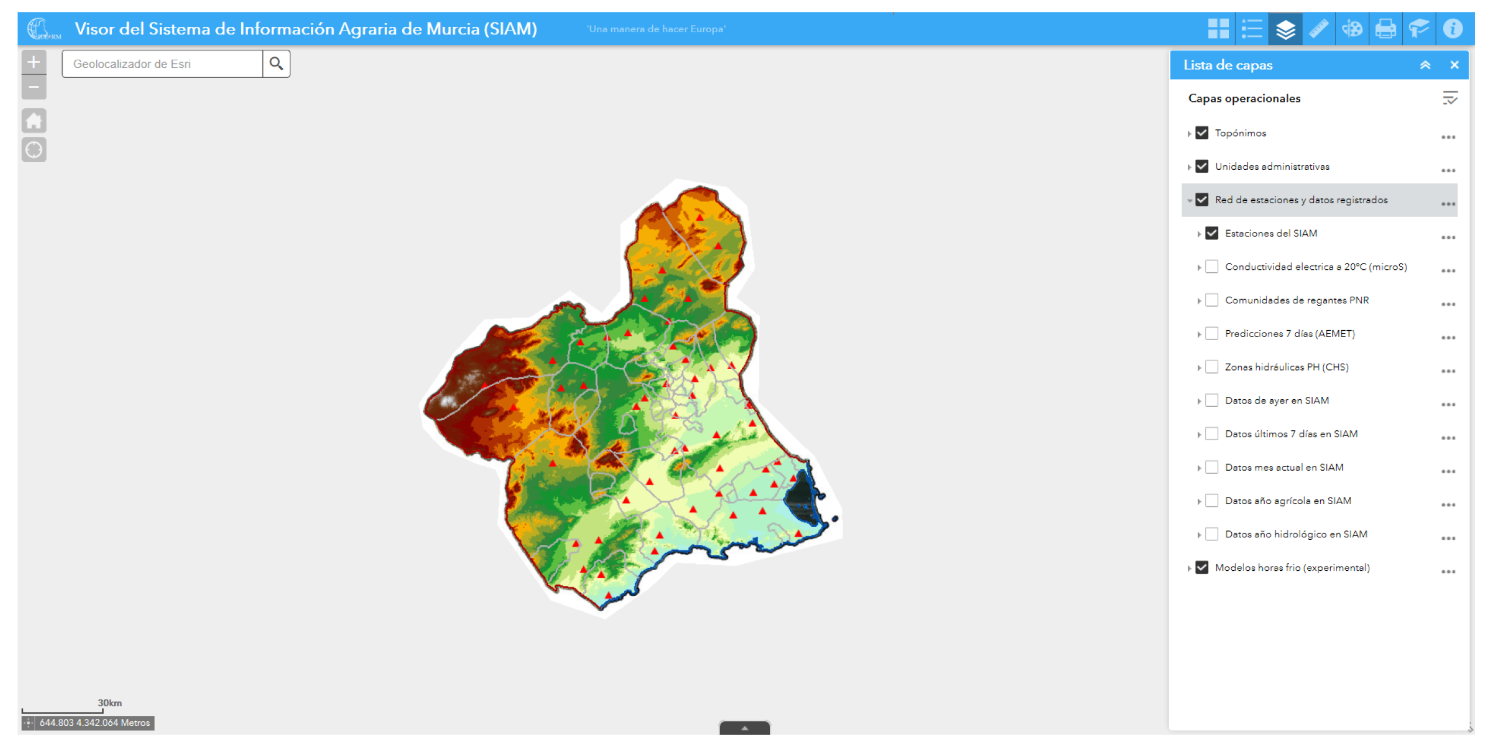Open the basemap gallery grid icon
This screenshot has width=1490, height=747.
(x=1218, y=29)
